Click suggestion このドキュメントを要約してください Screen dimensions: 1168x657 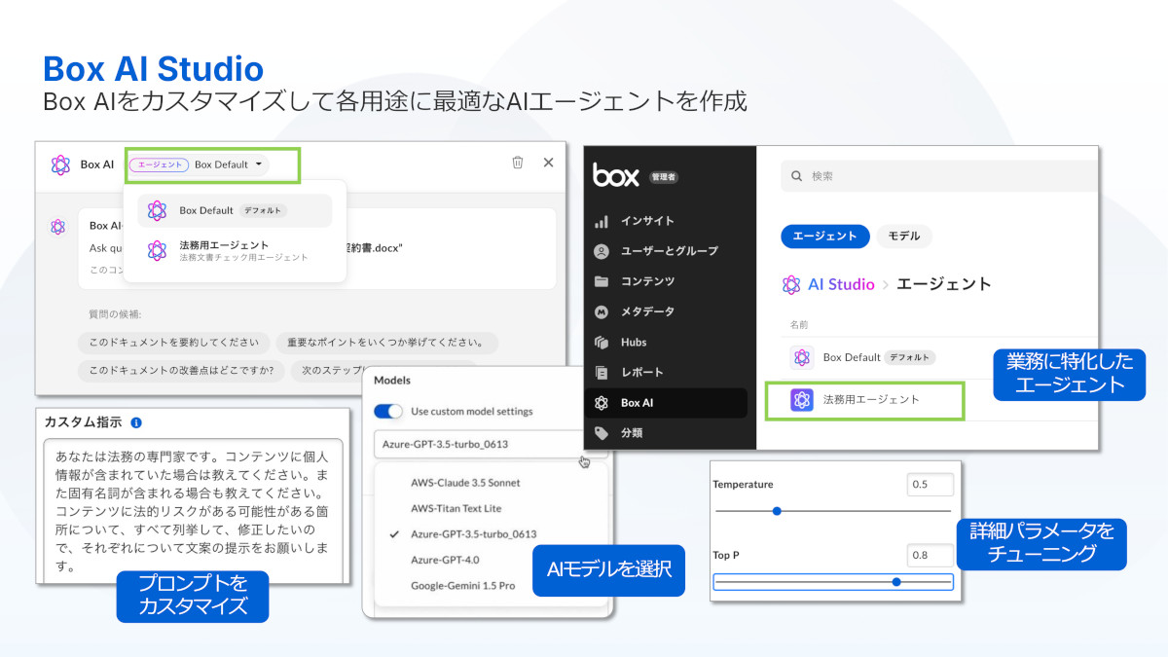[174, 343]
